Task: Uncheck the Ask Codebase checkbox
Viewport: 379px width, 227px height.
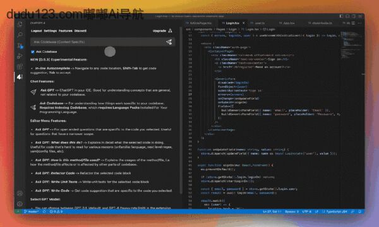Action: pos(33,52)
